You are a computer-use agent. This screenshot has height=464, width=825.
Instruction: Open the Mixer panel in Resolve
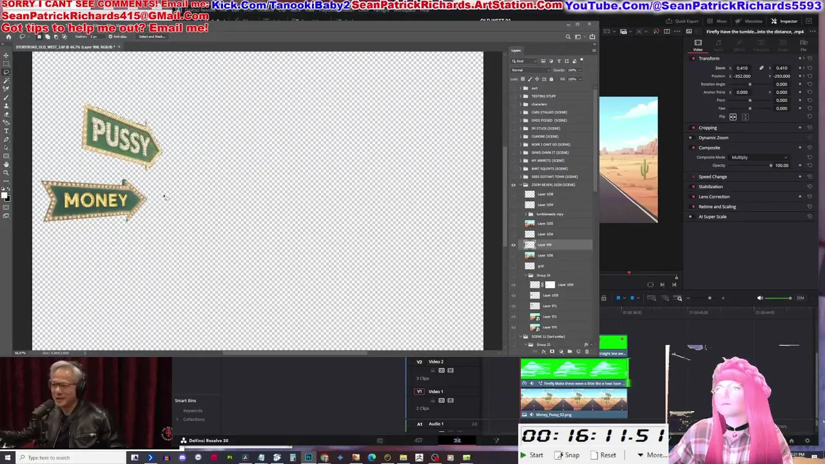coord(717,21)
